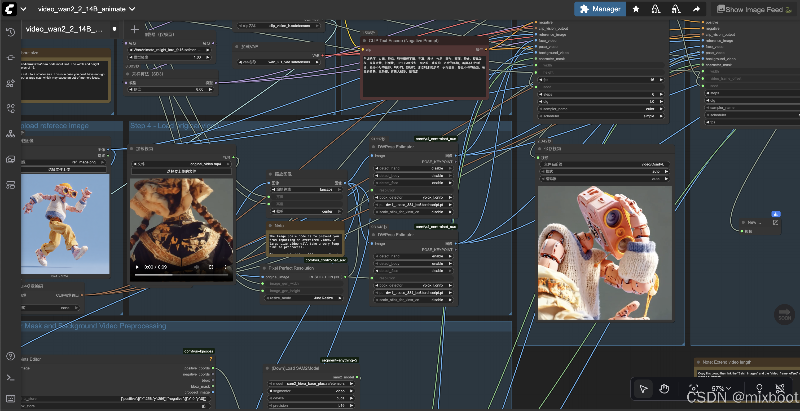Open the queue history sidebar icon
This screenshot has width=800, height=411.
[10, 32]
